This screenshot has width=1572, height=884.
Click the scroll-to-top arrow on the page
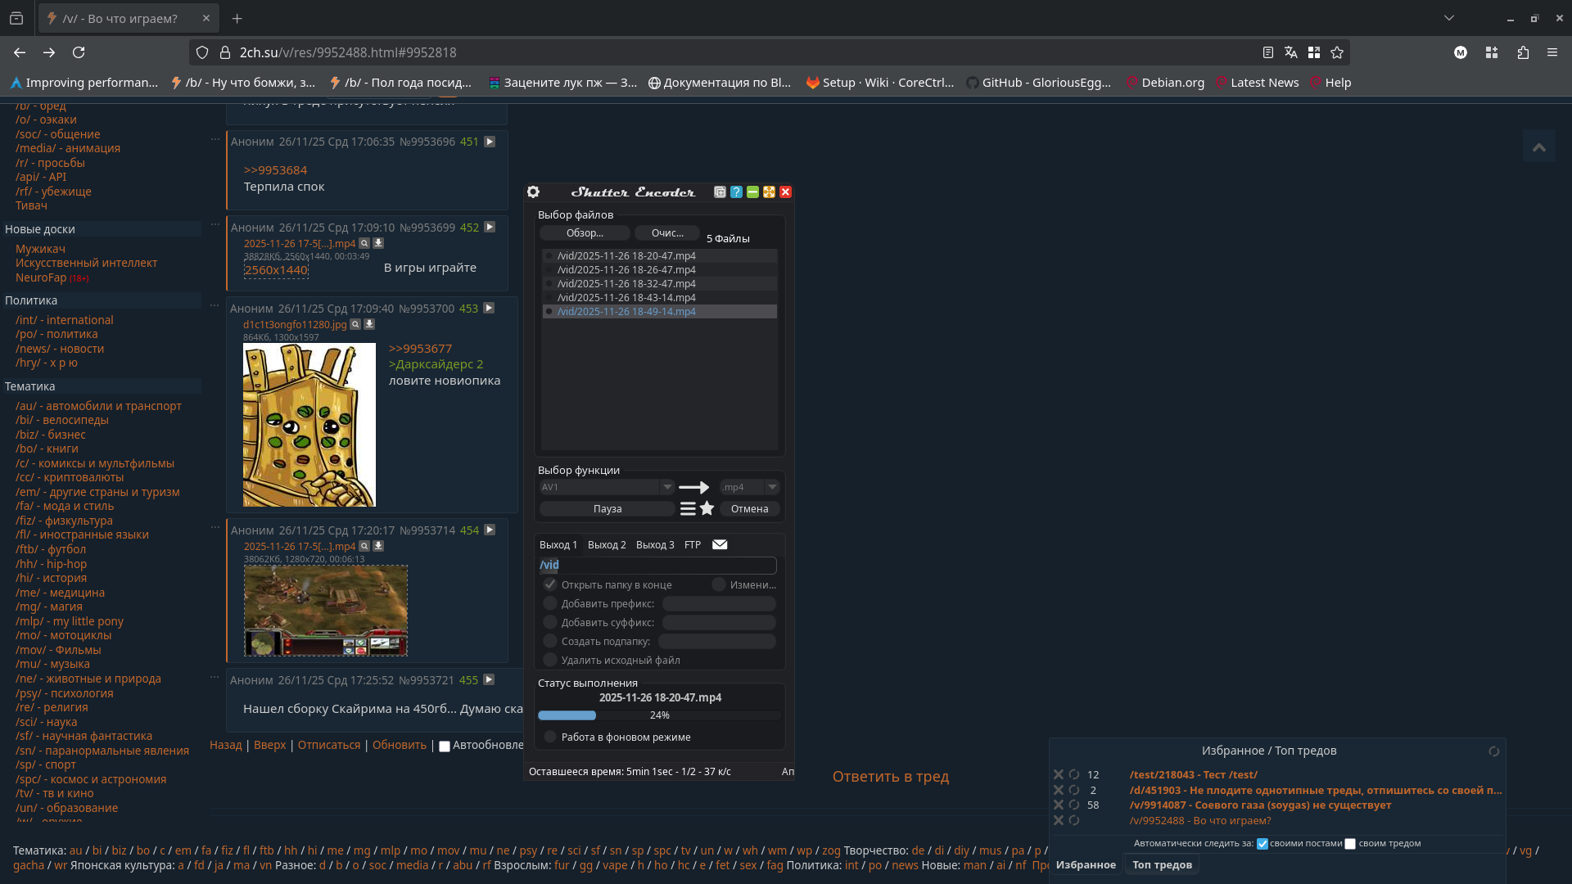click(x=1539, y=147)
